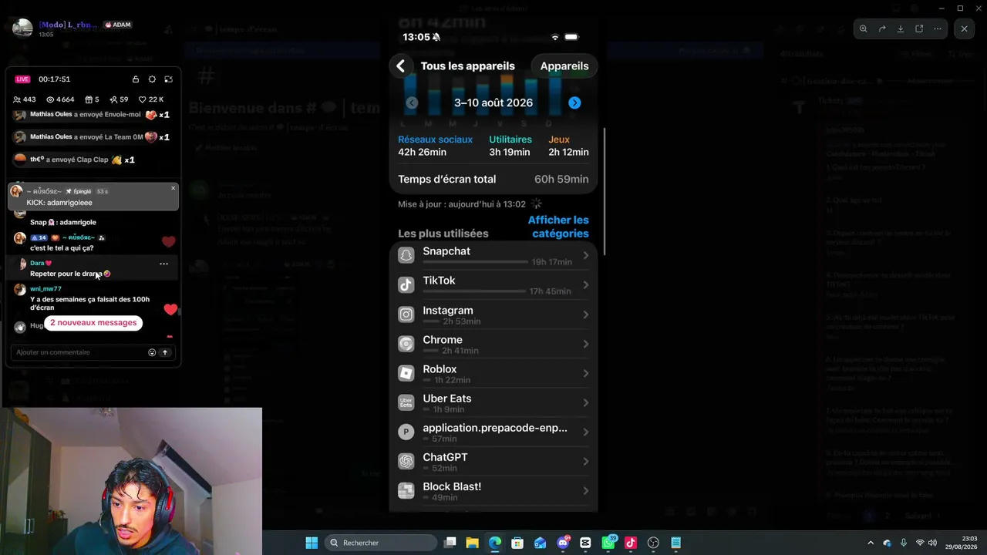This screenshot has width=987, height=555.
Task: Open the ChatGPT usage row
Action: click(493, 461)
